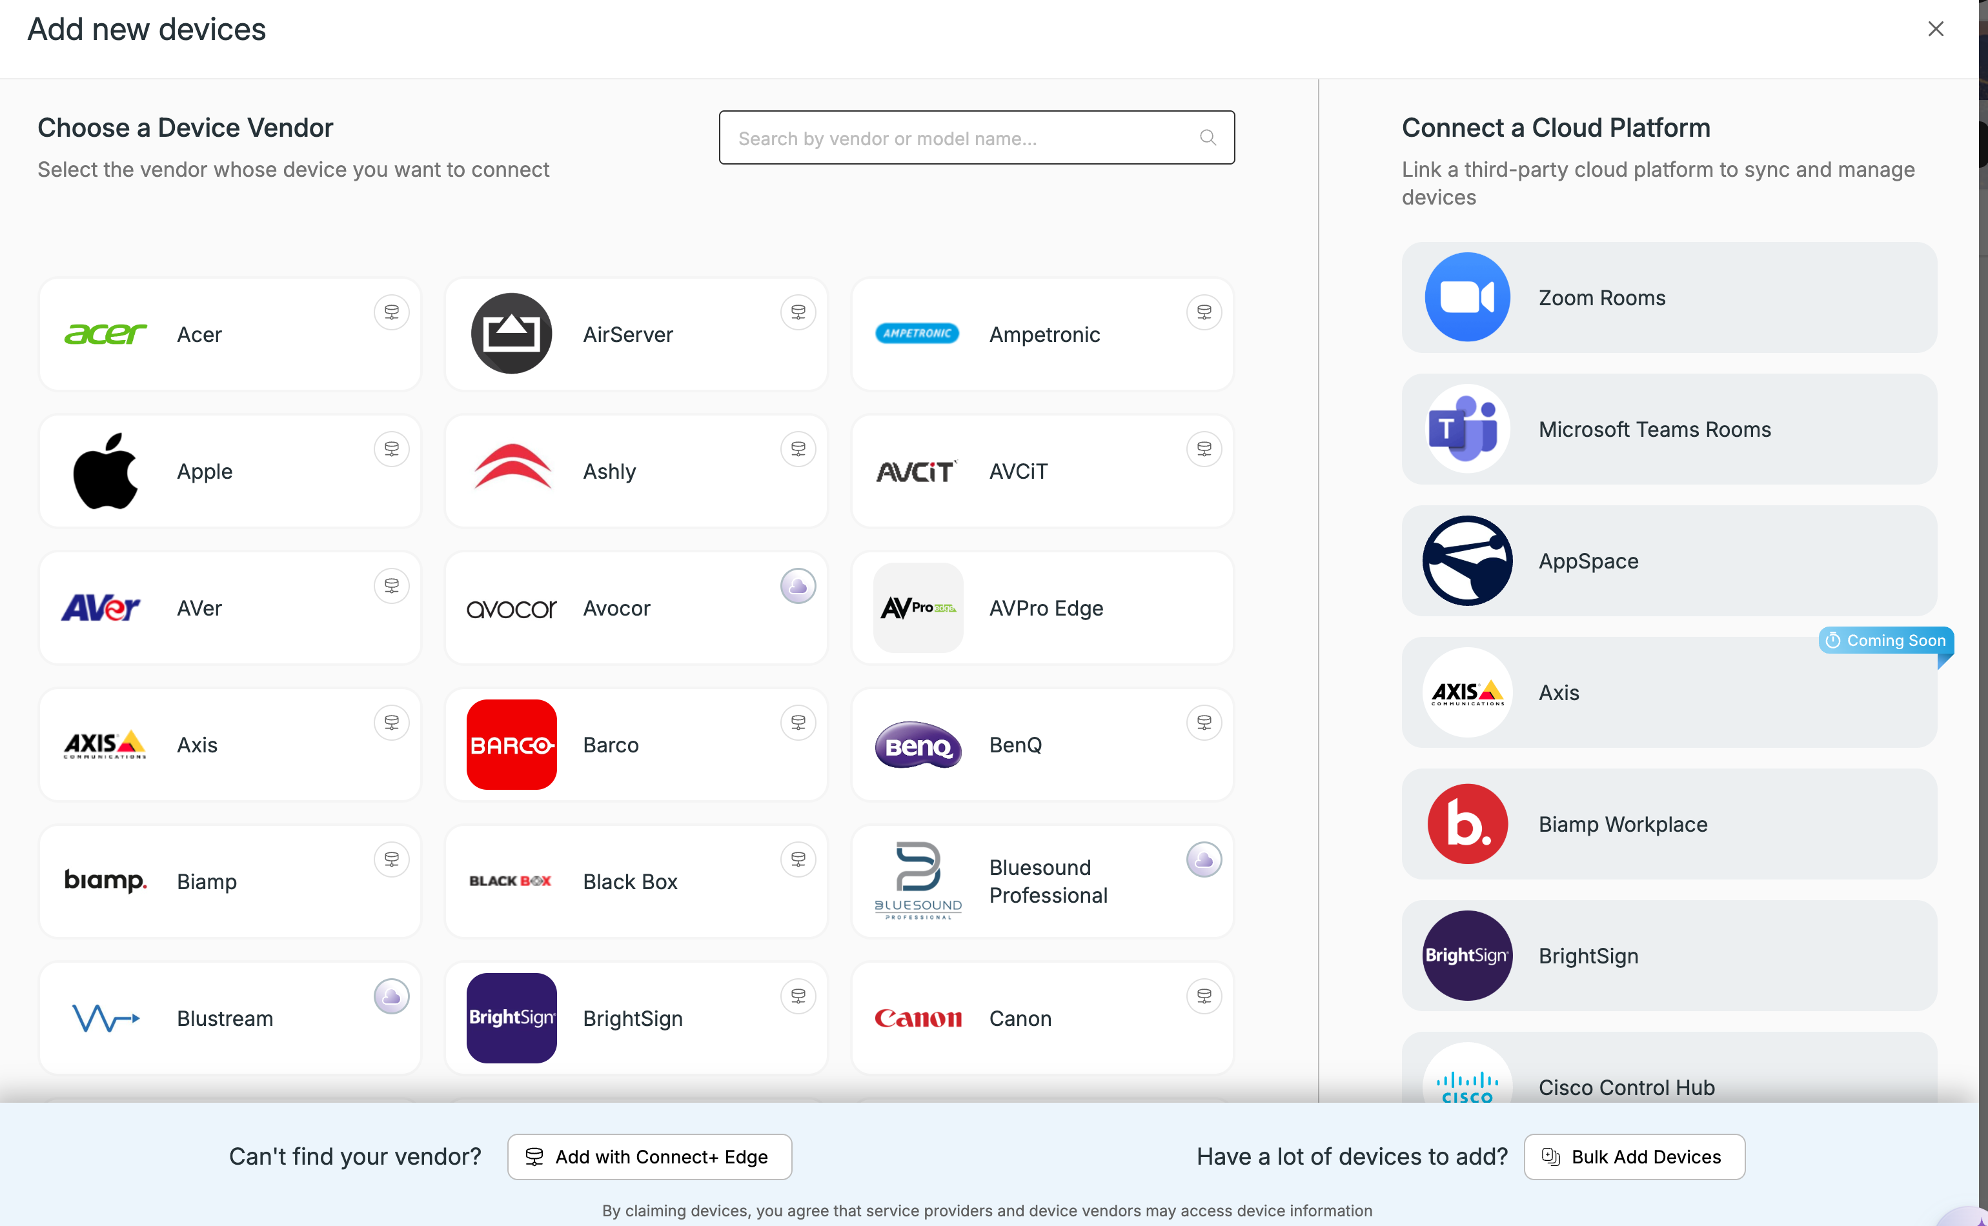Click the Acer vendor logo
Image resolution: width=1988 pixels, height=1226 pixels.
tap(105, 334)
